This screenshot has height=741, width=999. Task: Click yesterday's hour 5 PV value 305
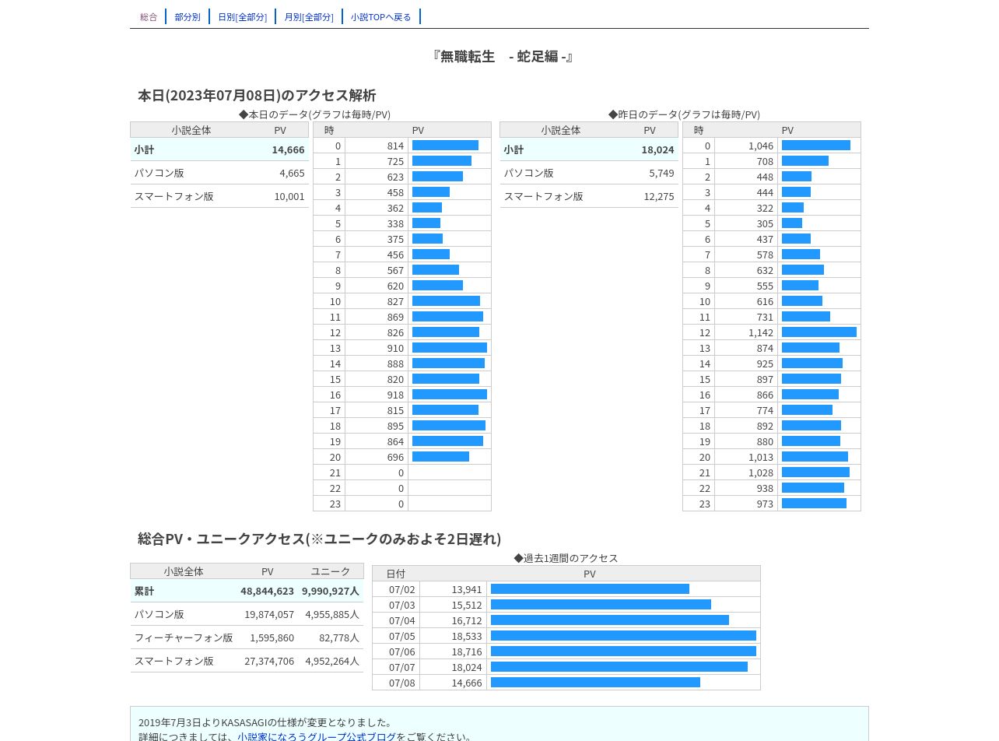[765, 223]
